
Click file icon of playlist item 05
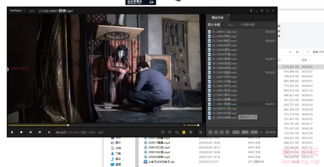209,50
